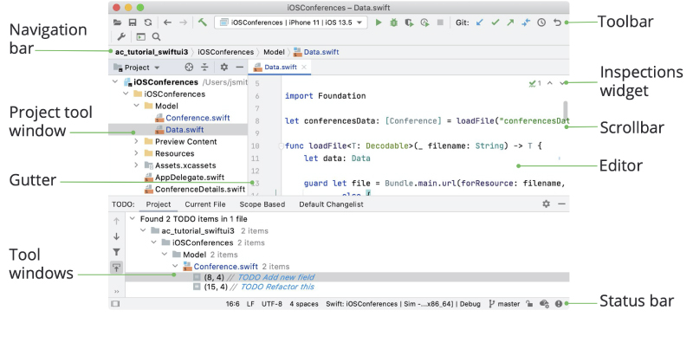The width and height of the screenshot is (693, 362).
Task: Hide the Project tool window with minus
Action: [240, 68]
